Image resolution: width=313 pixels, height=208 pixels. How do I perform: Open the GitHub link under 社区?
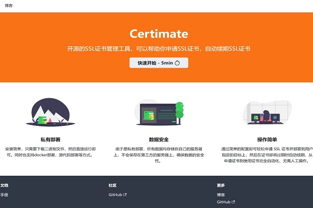click(x=115, y=195)
